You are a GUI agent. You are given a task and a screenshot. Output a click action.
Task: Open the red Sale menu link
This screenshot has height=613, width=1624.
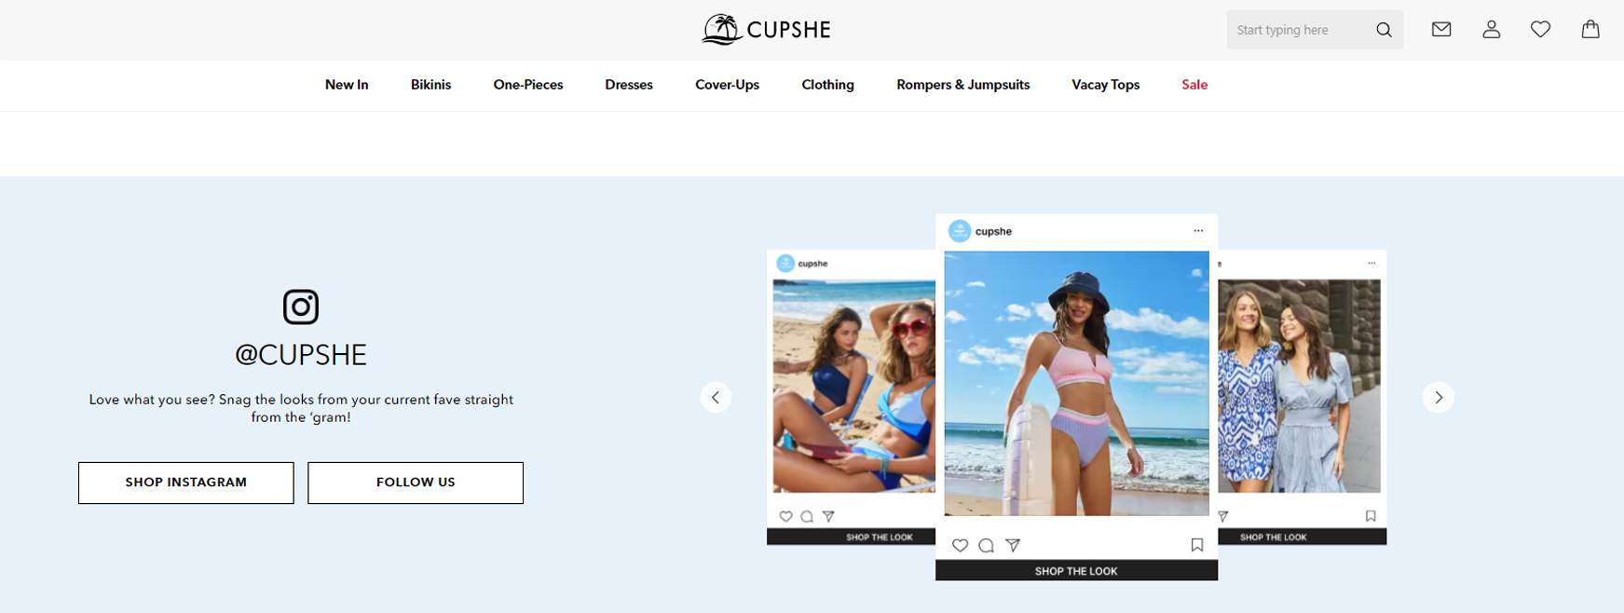(x=1194, y=85)
